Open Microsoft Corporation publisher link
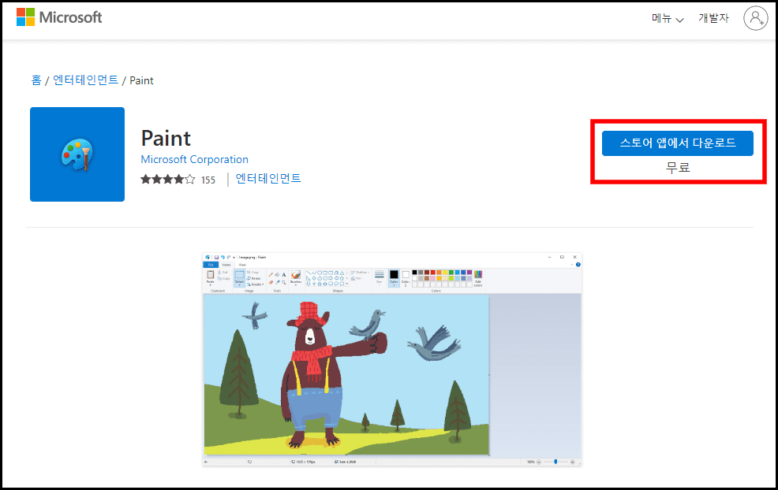Viewport: 778px width, 490px height. coord(194,160)
